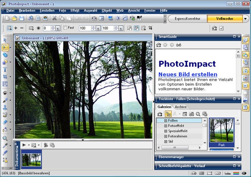Enable the Fest checkbox
Image resolution: width=251 pixels, height=177 pixels.
click(65, 28)
